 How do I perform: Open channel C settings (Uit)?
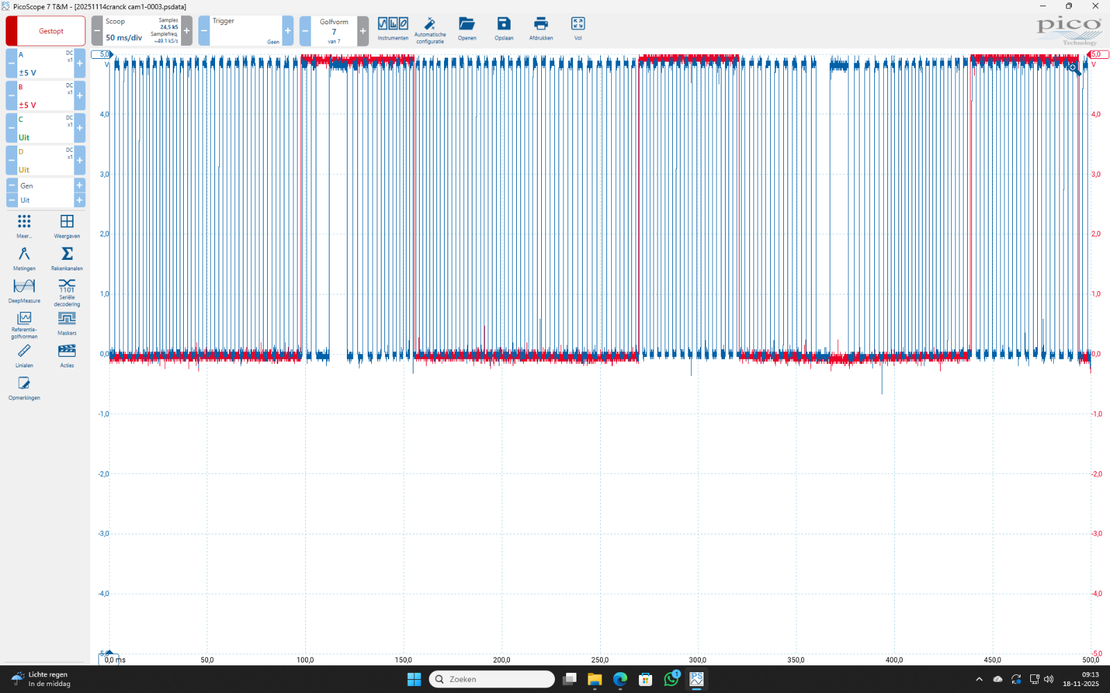[x=46, y=128]
